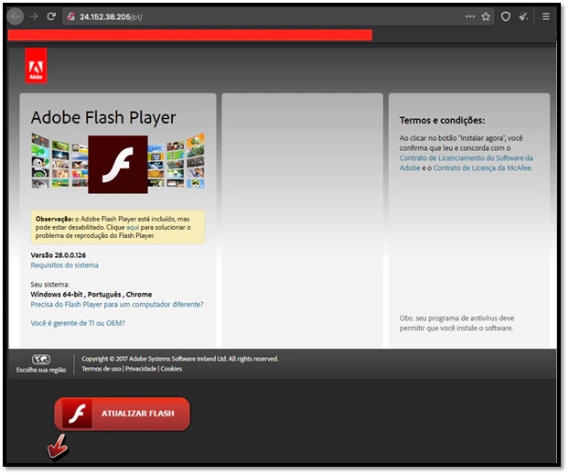Open the browser hamburger menu
Screen dimensions: 569x475
pos(546,16)
